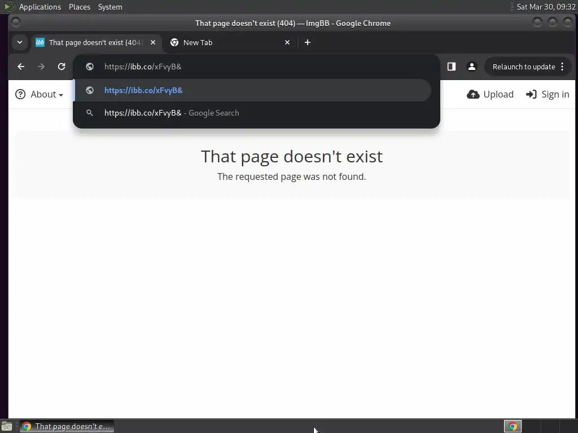Click the Sign in link

(x=548, y=94)
